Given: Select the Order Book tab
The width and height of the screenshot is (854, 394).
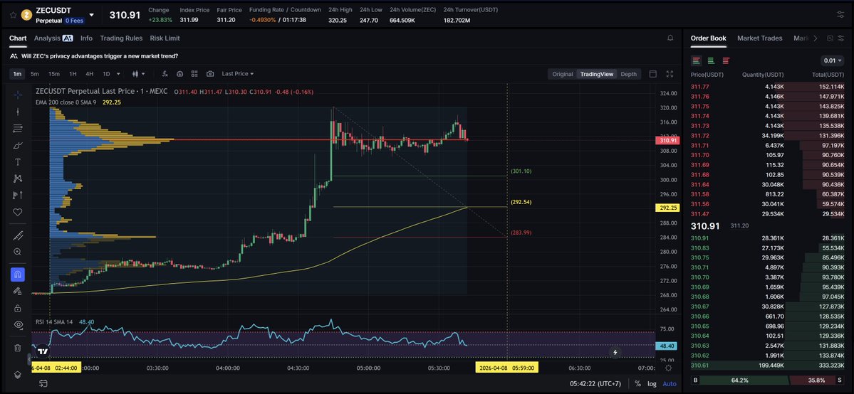Looking at the screenshot, I should coord(709,38).
